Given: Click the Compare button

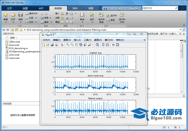Looking at the screenshot, I should (30, 18).
